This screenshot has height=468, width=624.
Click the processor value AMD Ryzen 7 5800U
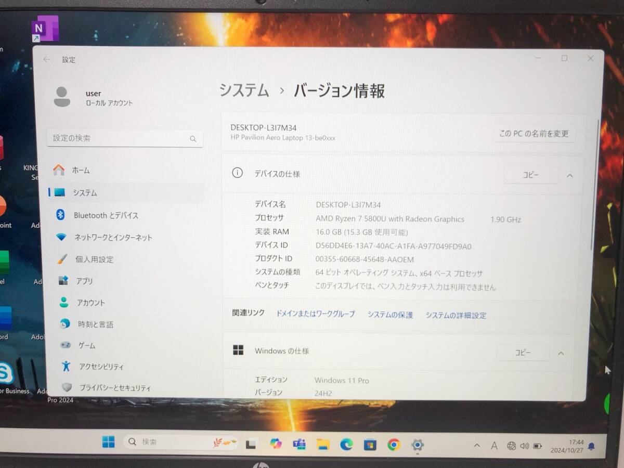click(390, 219)
